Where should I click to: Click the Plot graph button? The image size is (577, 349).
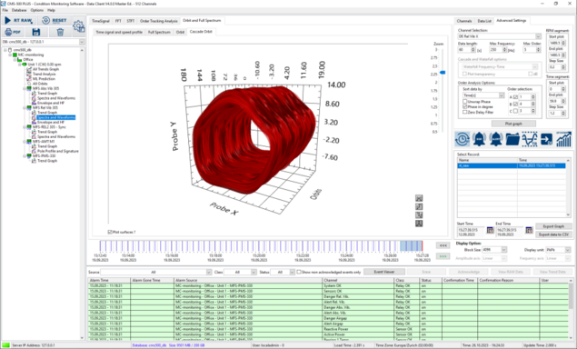[513, 124]
